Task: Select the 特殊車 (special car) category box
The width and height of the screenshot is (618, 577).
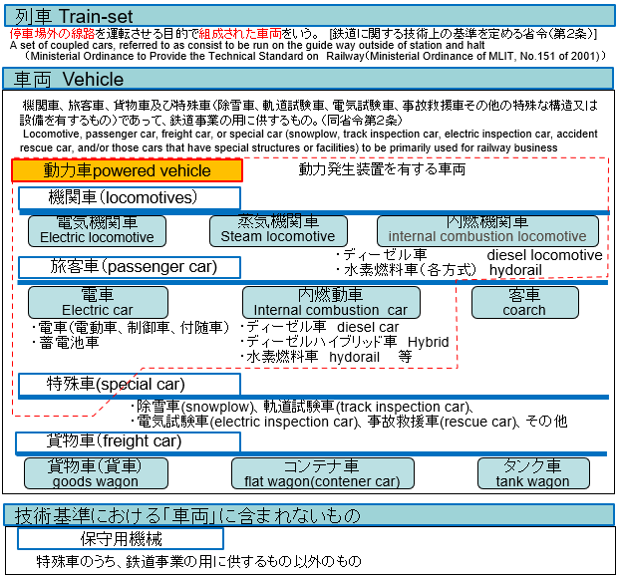Action: coord(130,384)
